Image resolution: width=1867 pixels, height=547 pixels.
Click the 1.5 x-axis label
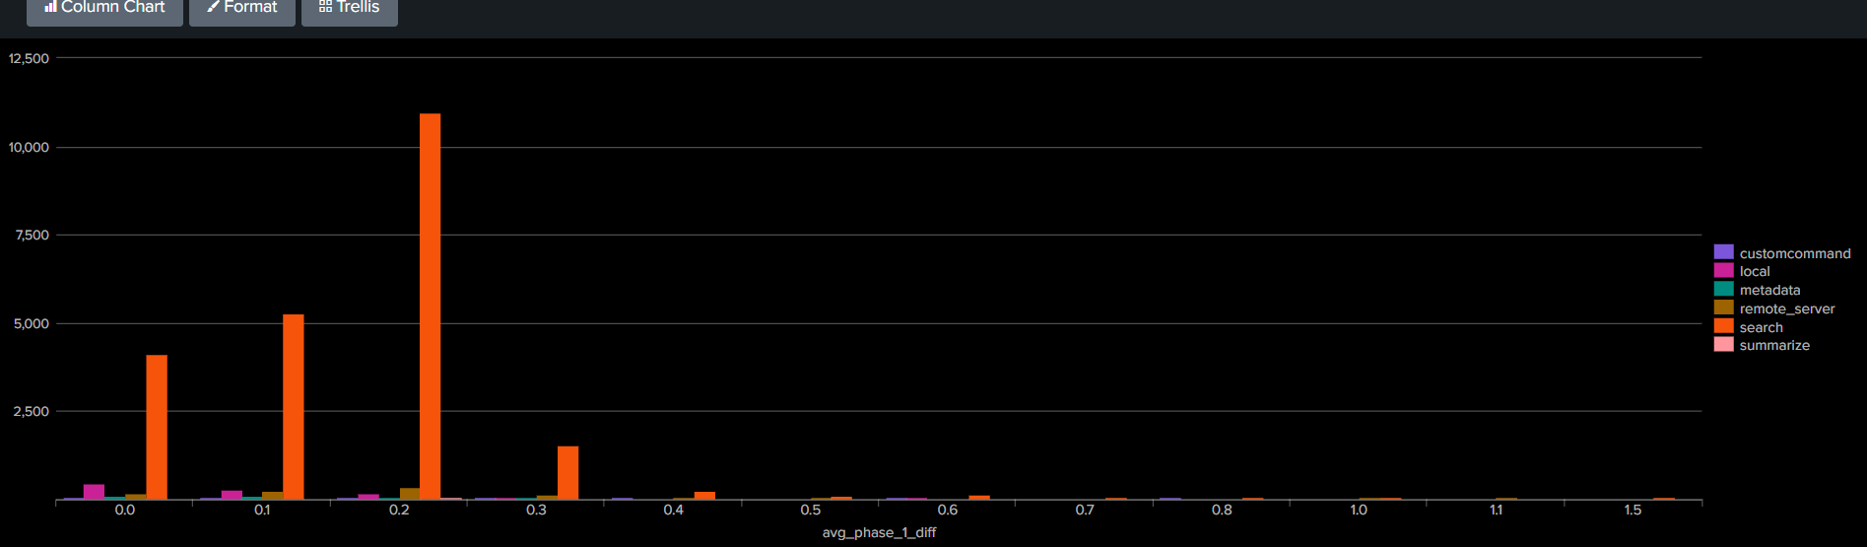tap(1633, 510)
